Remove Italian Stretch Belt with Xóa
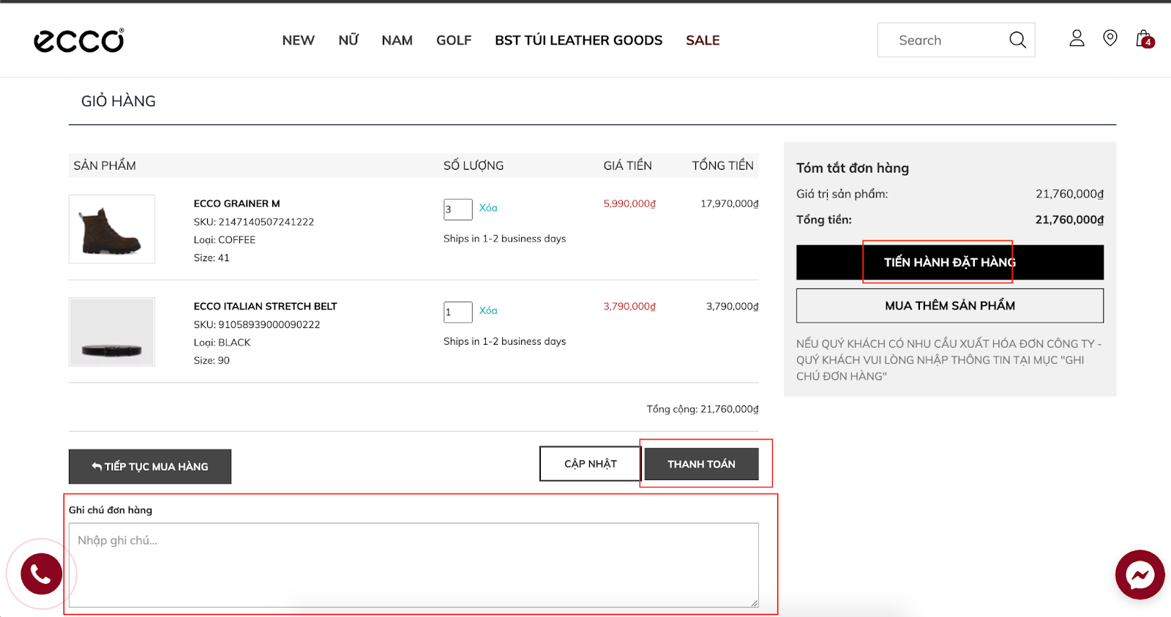The height and width of the screenshot is (617, 1171). [488, 310]
